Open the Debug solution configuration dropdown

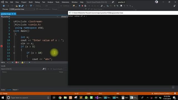click(39, 6)
